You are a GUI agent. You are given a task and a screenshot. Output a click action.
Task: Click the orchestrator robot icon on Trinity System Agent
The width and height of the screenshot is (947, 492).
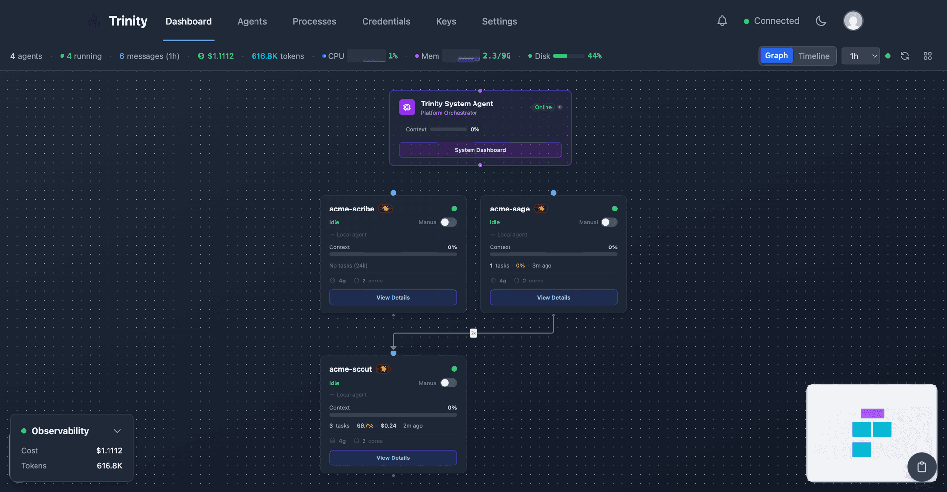pos(407,107)
